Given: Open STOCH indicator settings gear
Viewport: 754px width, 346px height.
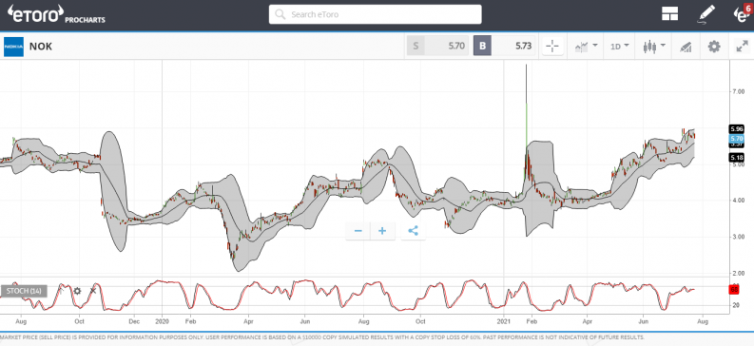Looking at the screenshot, I should click(77, 291).
